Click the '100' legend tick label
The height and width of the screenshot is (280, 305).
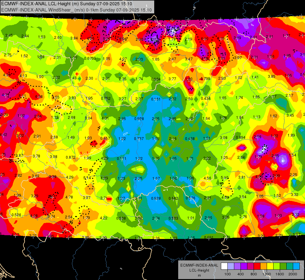[x=228, y=274]
